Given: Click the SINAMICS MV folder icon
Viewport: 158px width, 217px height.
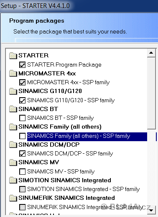Looking at the screenshot, I should [13, 163].
